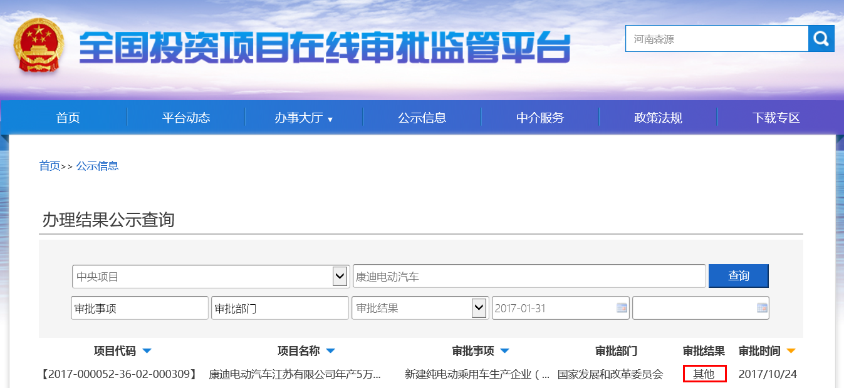Sort results by 审批时间 using its orange arrow

(791, 350)
